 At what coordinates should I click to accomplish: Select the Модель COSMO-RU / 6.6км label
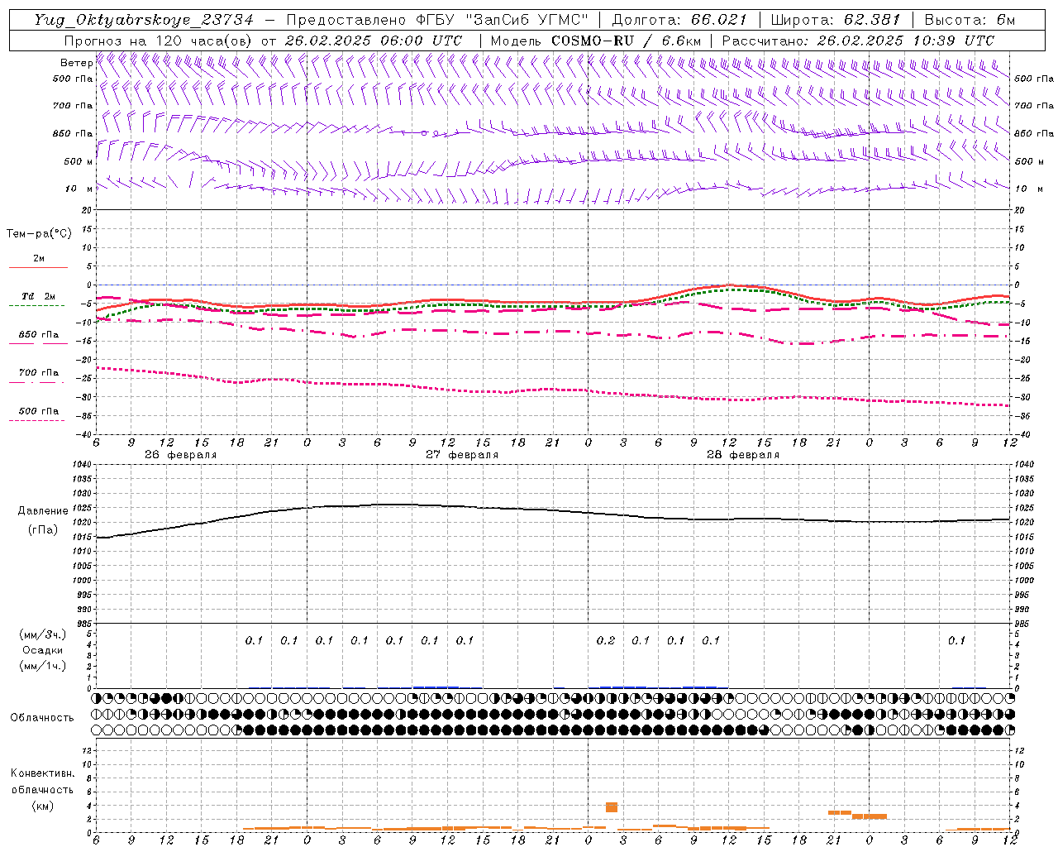pyautogui.click(x=596, y=41)
